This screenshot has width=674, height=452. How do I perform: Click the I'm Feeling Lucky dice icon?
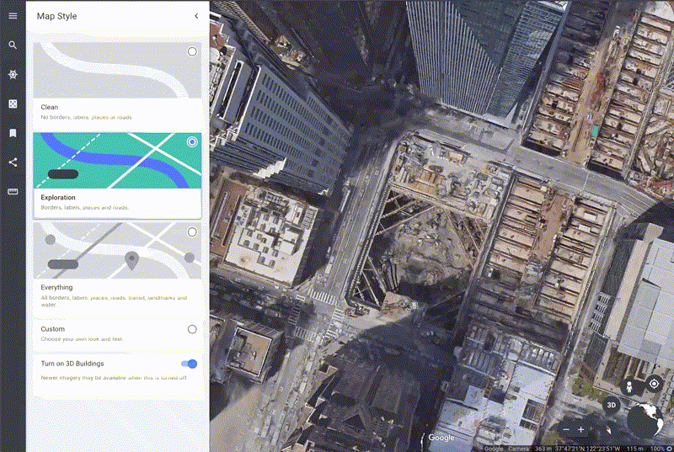tap(13, 104)
